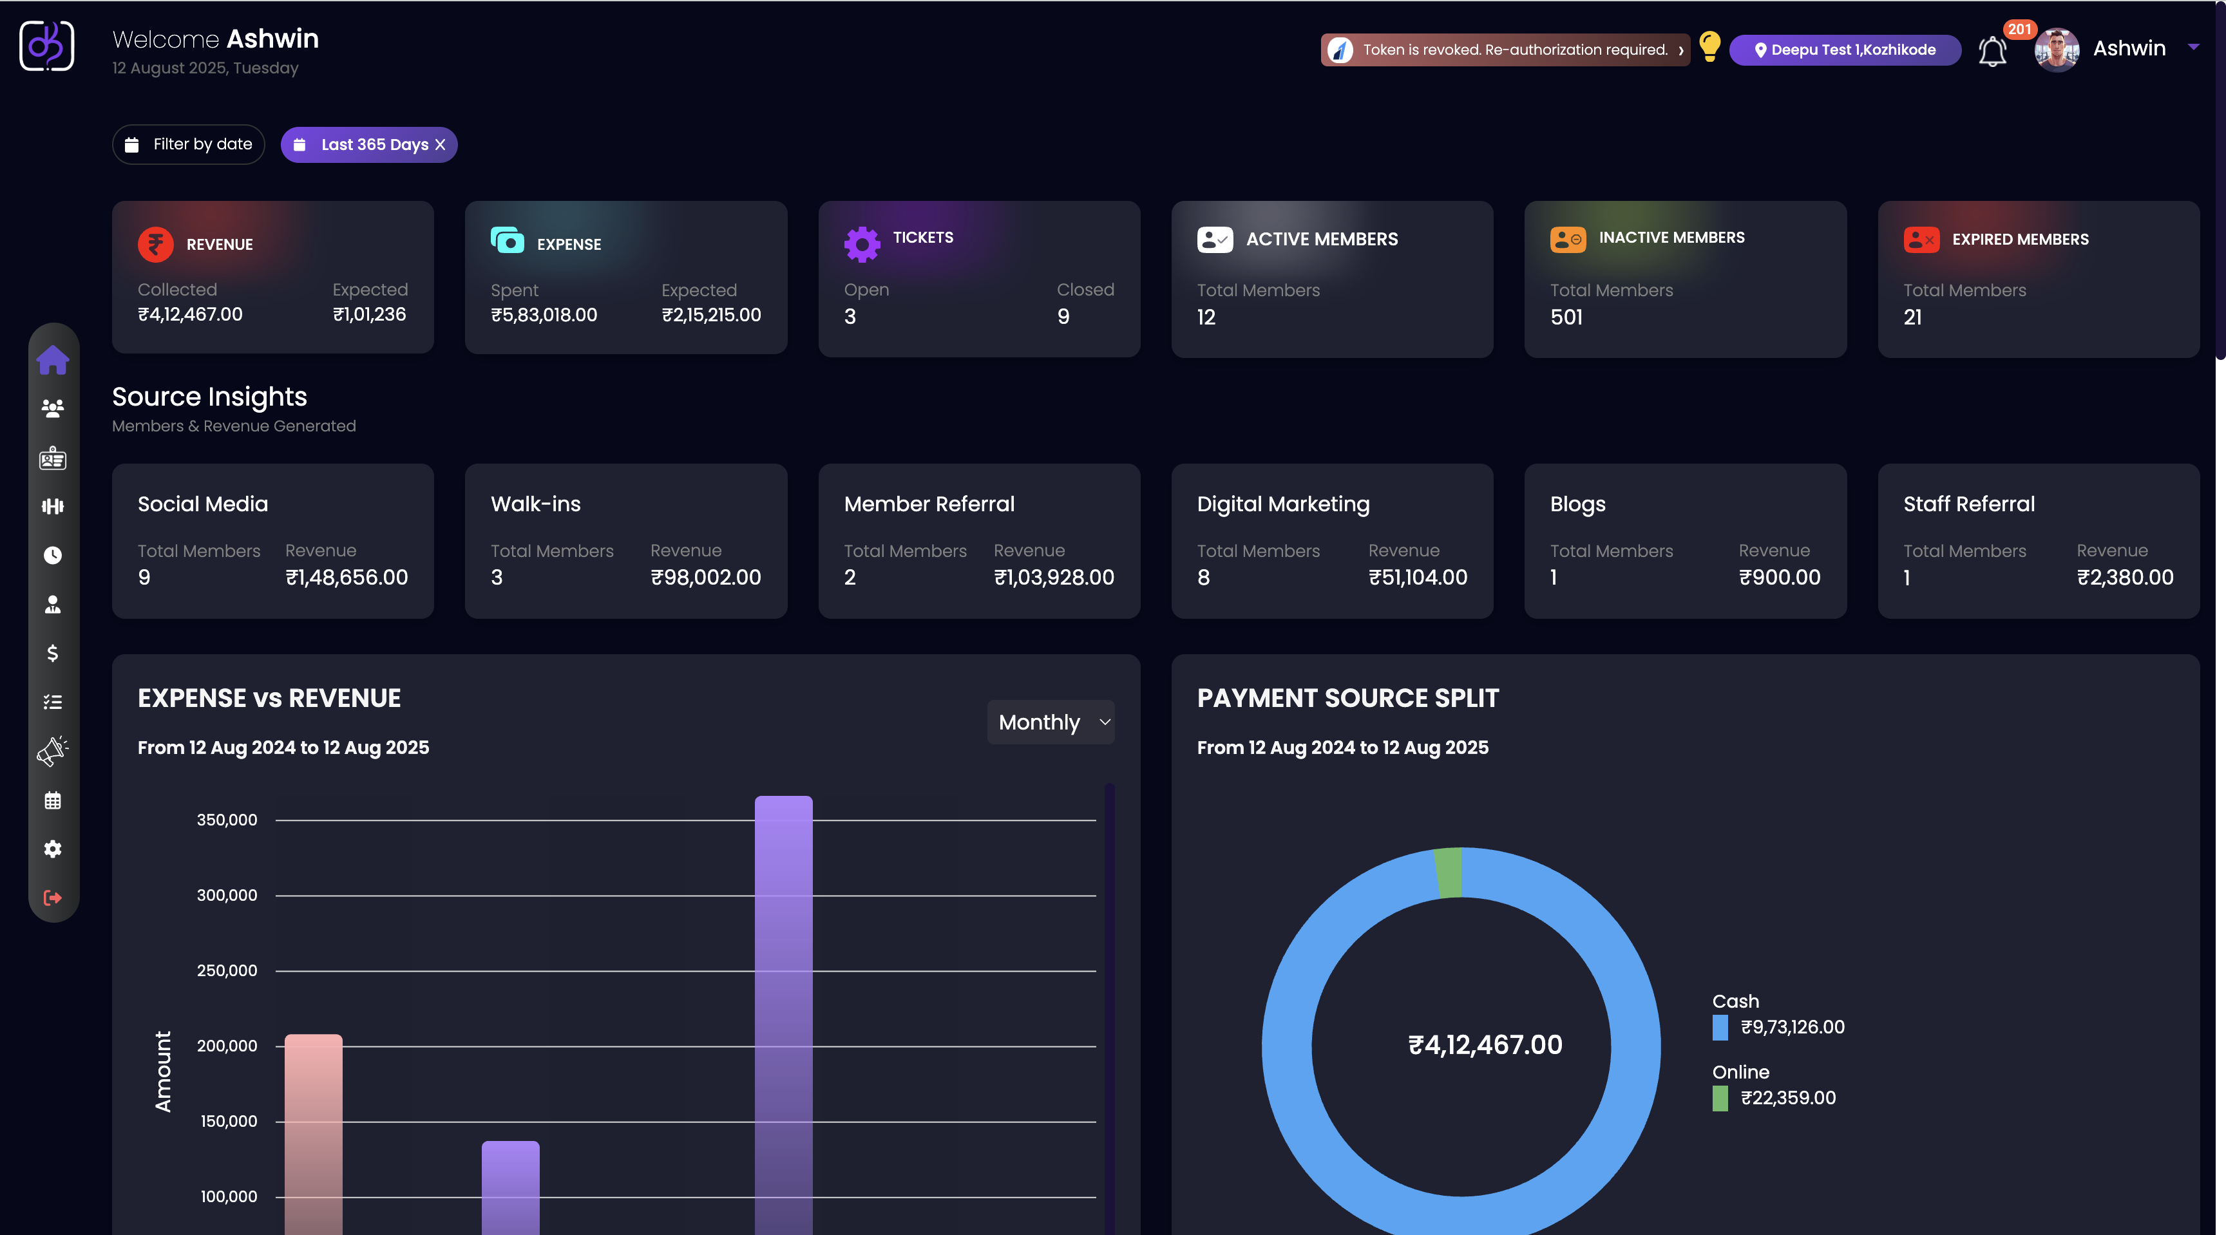Open the Monthly dropdown on Expense vs Revenue
Image resolution: width=2226 pixels, height=1235 pixels.
pyautogui.click(x=1050, y=722)
